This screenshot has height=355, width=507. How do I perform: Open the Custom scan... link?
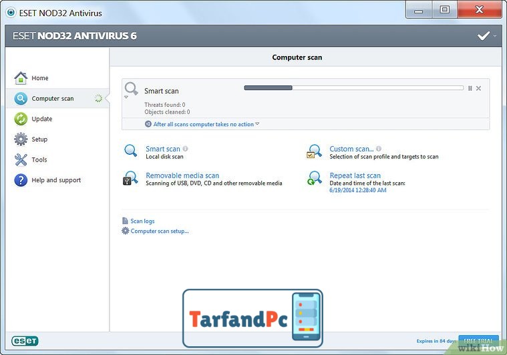coord(351,149)
